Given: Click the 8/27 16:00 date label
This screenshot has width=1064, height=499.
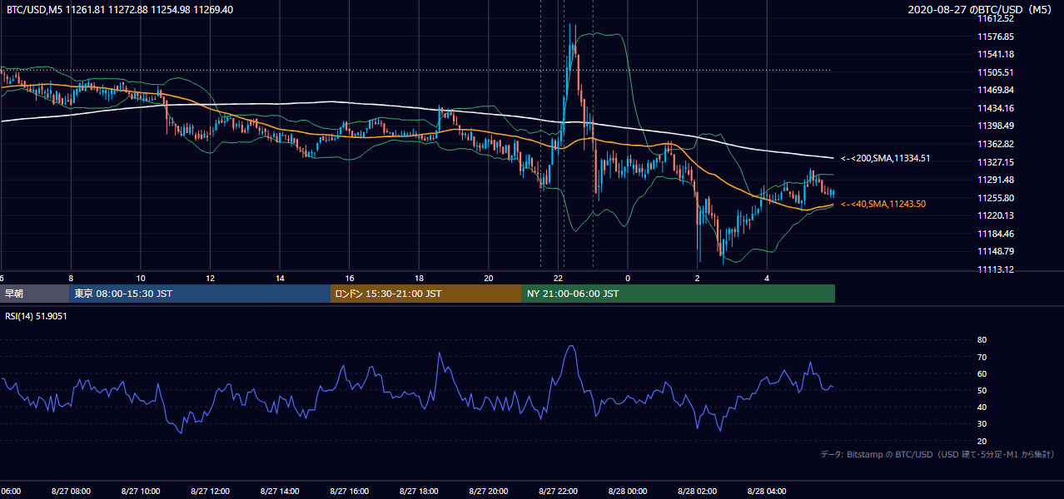Looking at the screenshot, I should [x=350, y=492].
